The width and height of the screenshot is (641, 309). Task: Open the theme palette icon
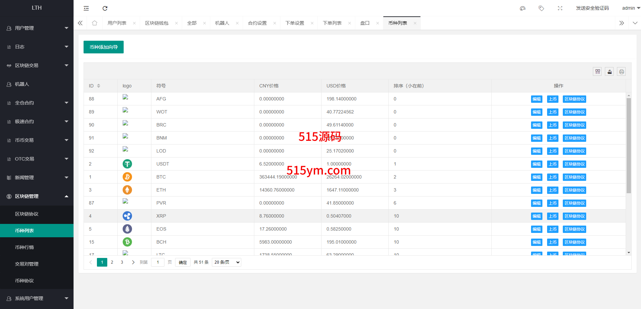(x=523, y=8)
